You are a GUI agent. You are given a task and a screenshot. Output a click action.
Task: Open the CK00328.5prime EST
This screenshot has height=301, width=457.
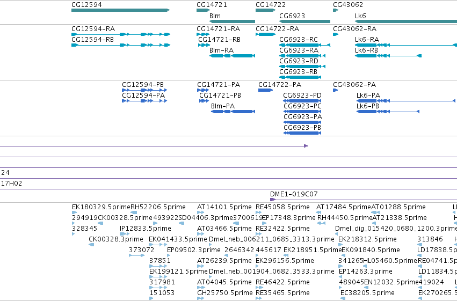click(x=100, y=224)
